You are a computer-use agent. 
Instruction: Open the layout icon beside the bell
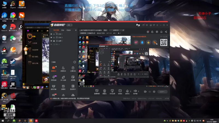pyautogui.click(x=157, y=32)
